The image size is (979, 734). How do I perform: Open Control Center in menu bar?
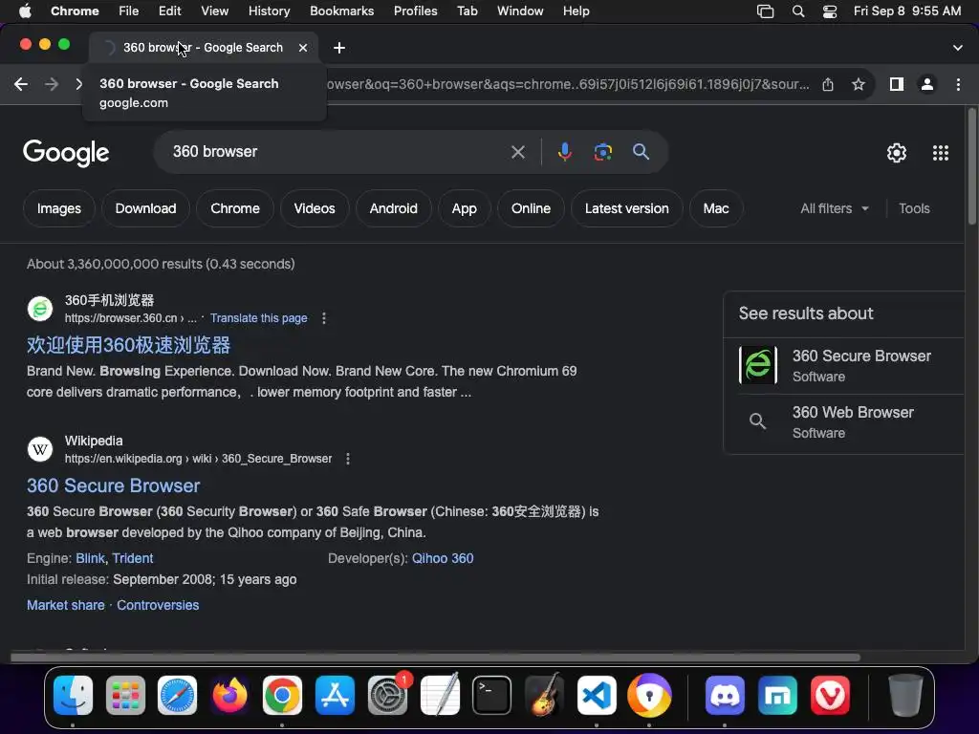point(830,11)
